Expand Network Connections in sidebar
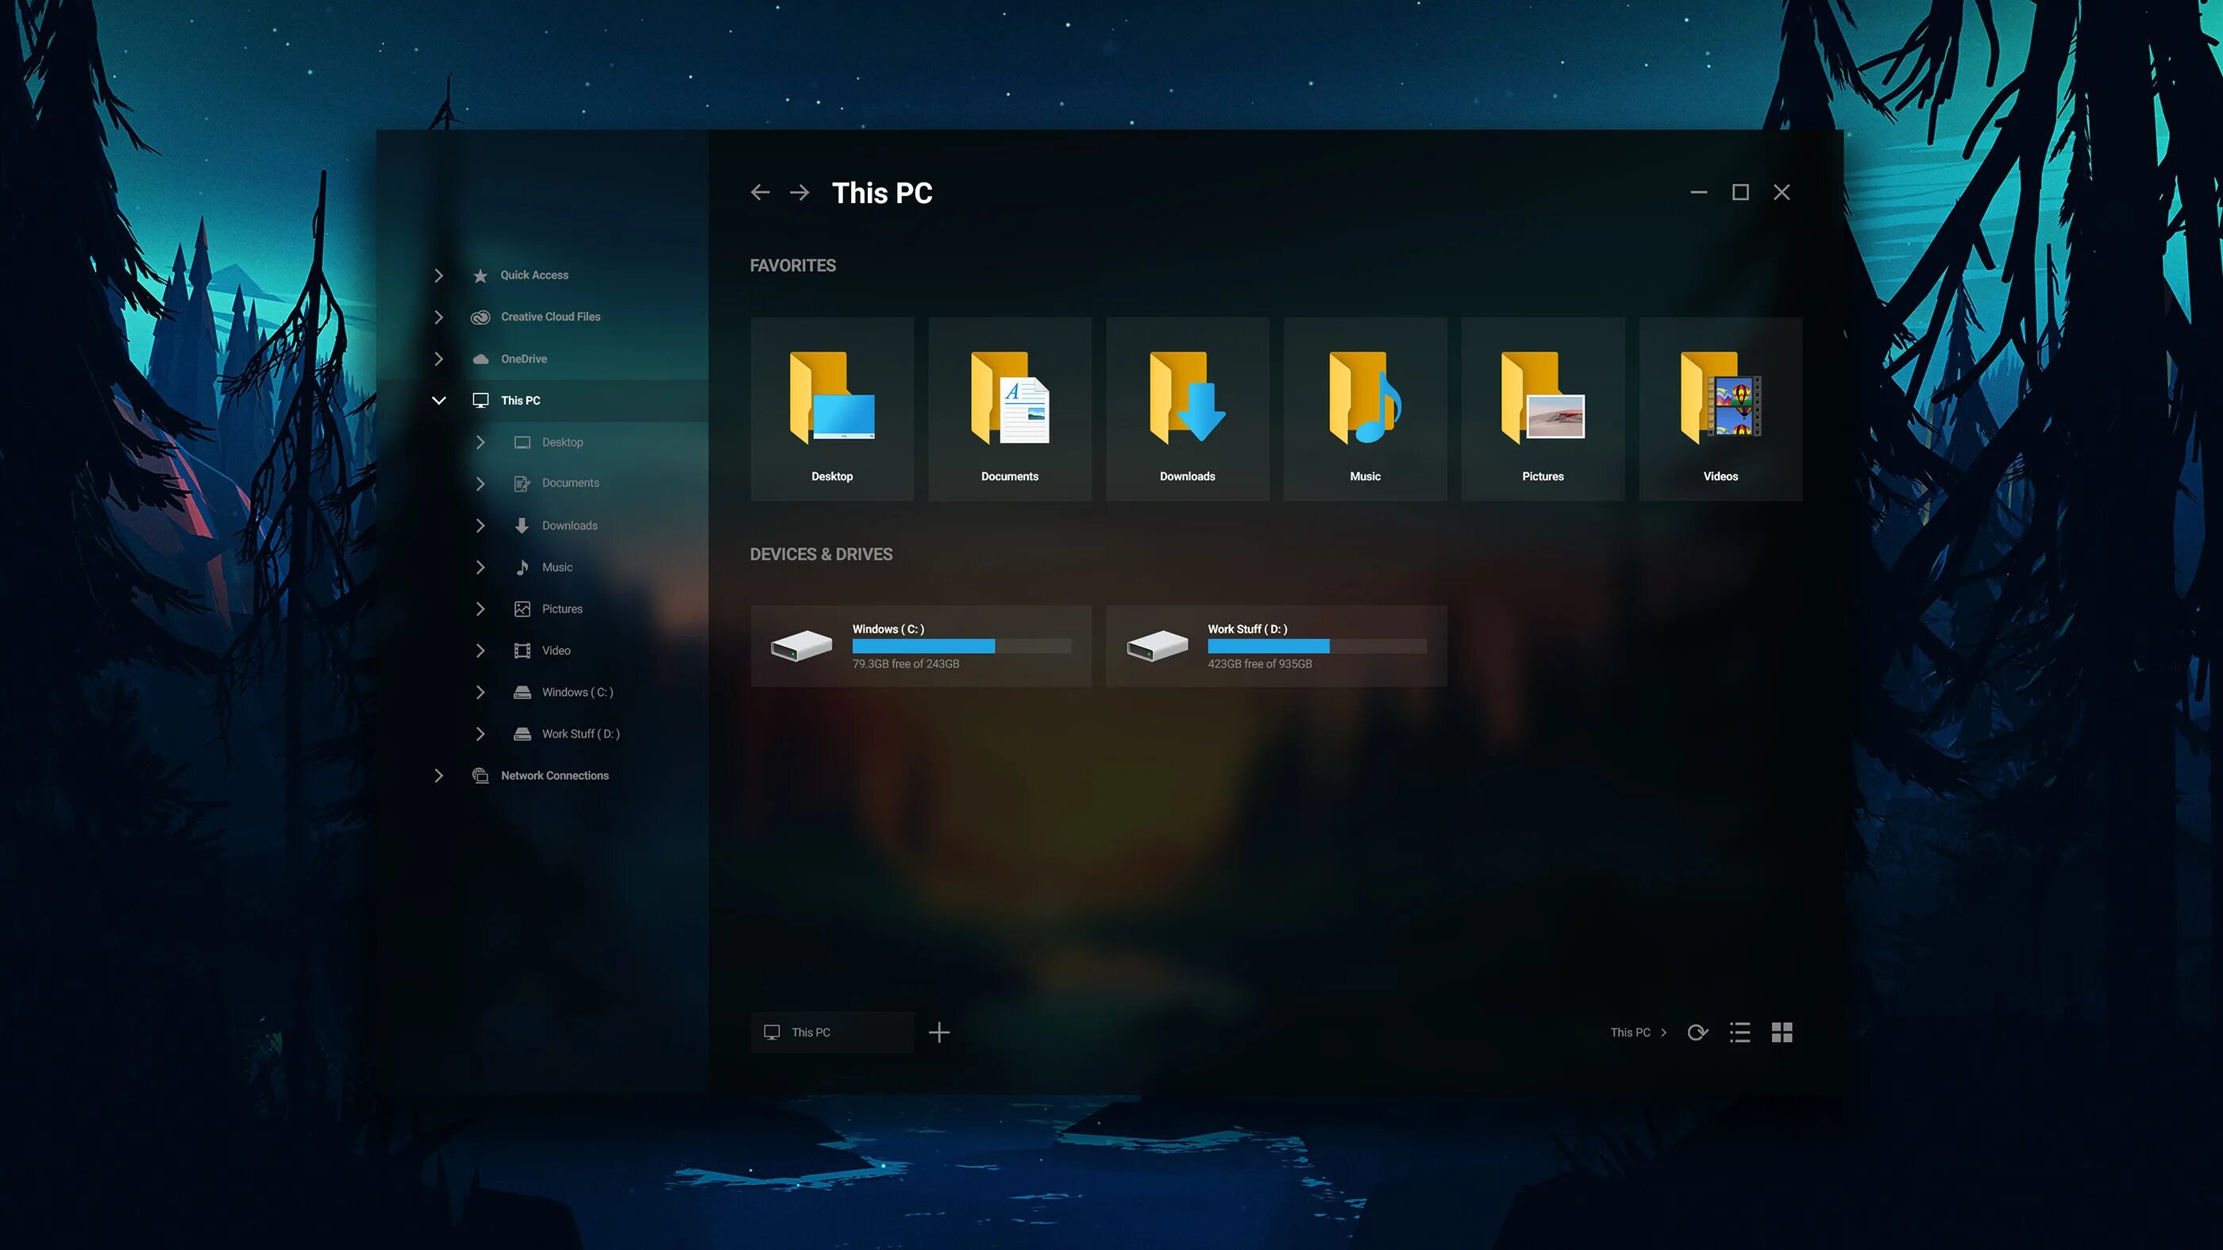 (438, 775)
